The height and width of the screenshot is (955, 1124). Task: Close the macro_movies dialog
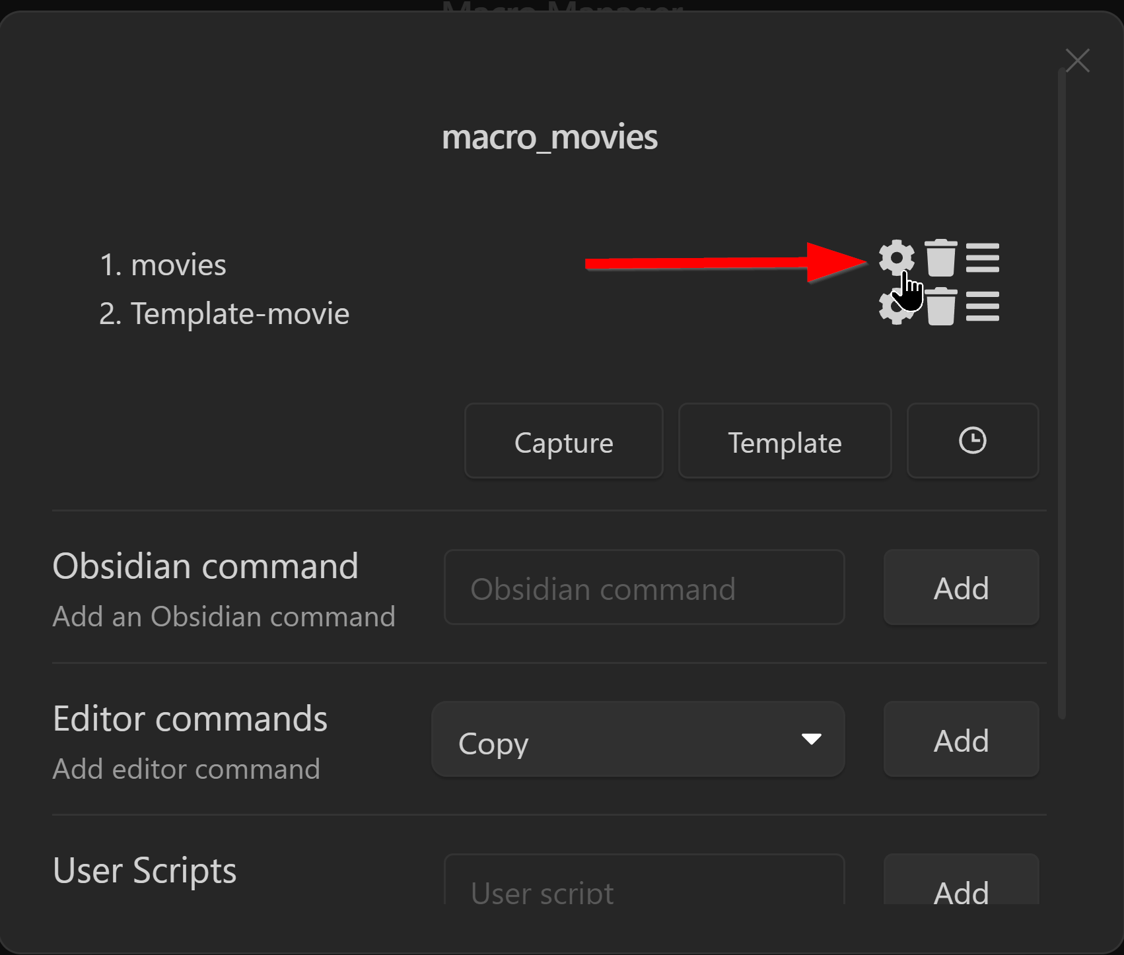coord(1078,61)
